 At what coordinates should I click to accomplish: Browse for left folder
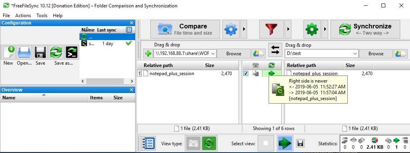click(234, 54)
